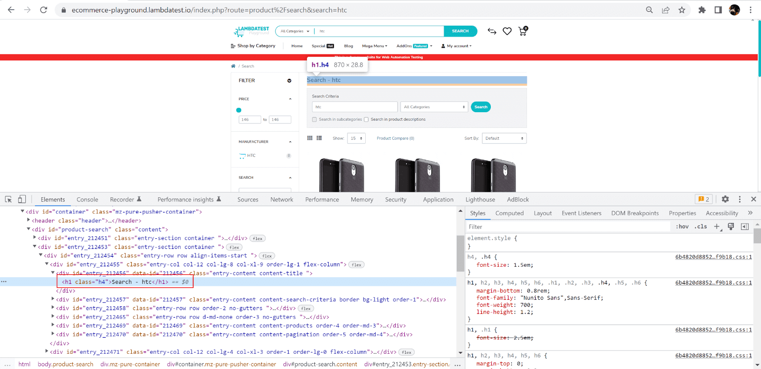Open the wishlist heart icon
Image resolution: width=761 pixels, height=369 pixels.
[x=507, y=31]
